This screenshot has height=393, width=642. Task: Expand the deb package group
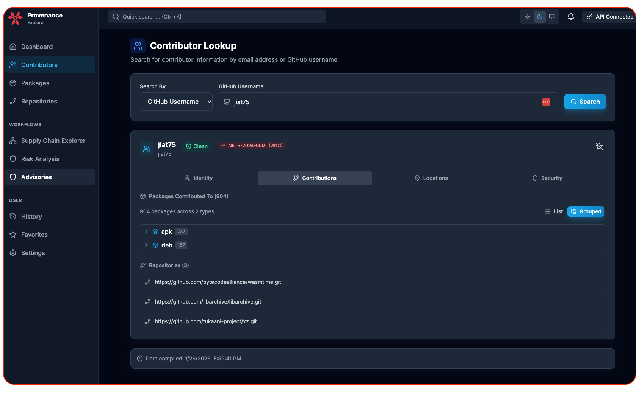[x=146, y=245]
